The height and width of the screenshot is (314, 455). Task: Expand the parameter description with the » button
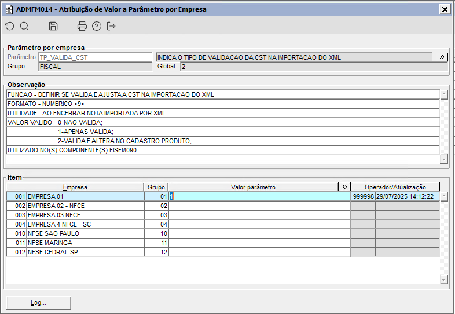(442, 57)
